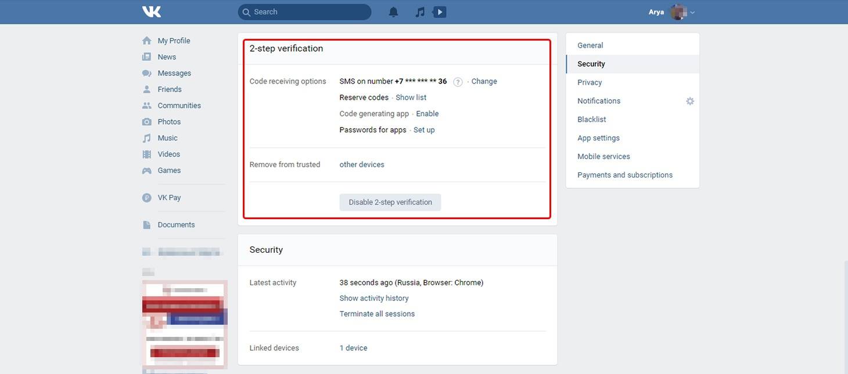Open the Games section
Image resolution: width=848 pixels, height=374 pixels.
tap(169, 170)
